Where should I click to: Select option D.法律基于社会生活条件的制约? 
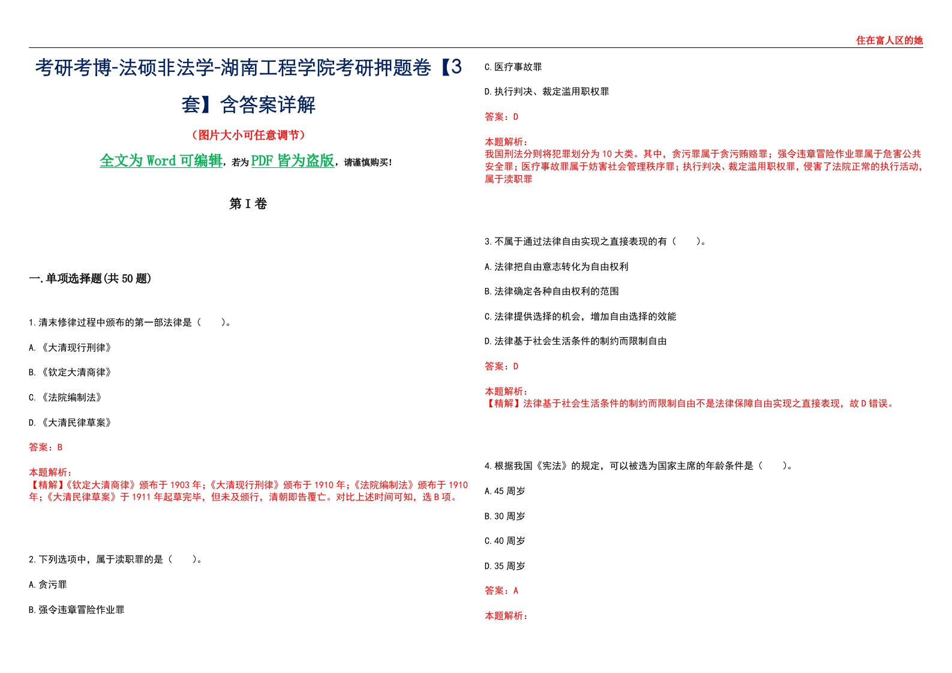click(576, 341)
